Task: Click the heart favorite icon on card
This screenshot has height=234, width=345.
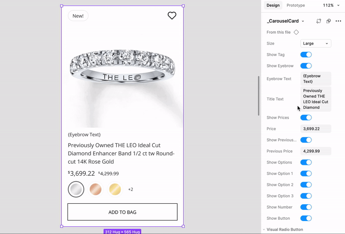Action: 172,16
